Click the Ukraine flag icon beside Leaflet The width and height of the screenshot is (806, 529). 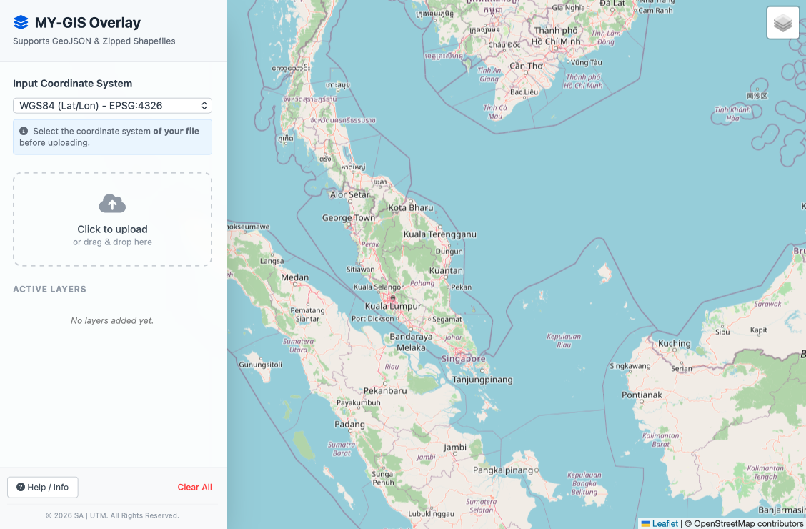click(645, 524)
